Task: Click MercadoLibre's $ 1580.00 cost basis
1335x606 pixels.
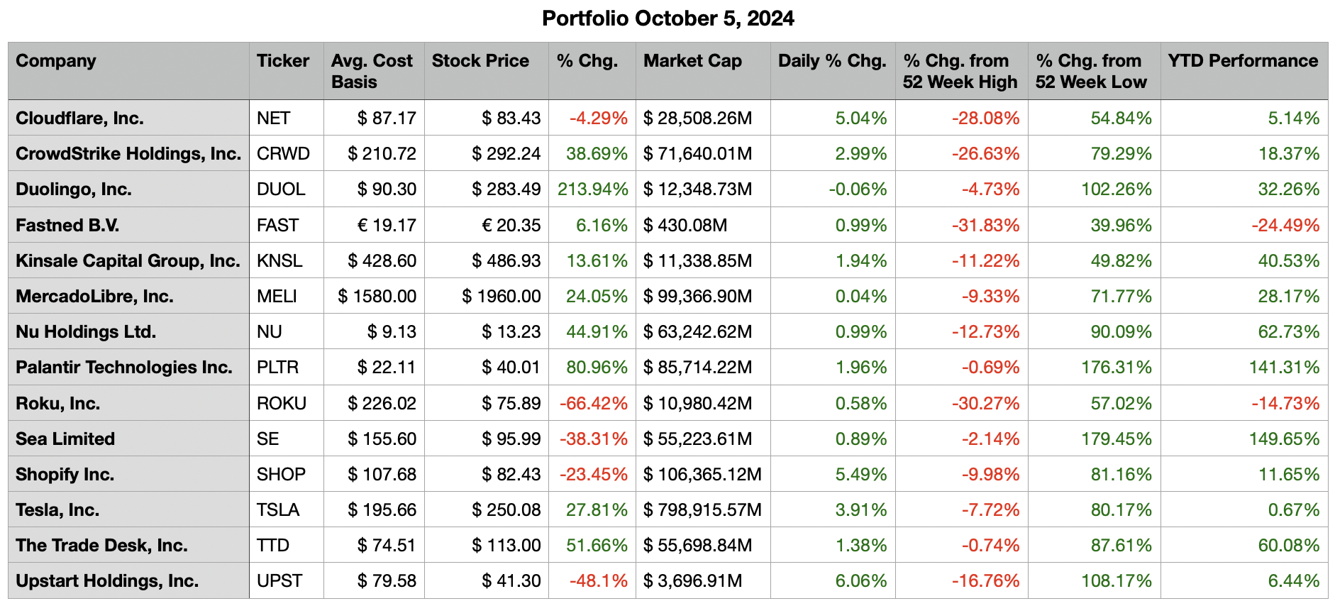Action: [377, 297]
